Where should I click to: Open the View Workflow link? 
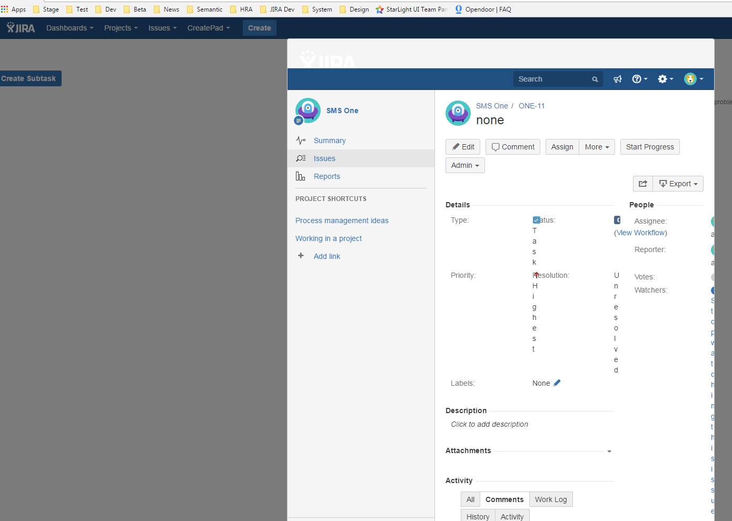tap(640, 233)
